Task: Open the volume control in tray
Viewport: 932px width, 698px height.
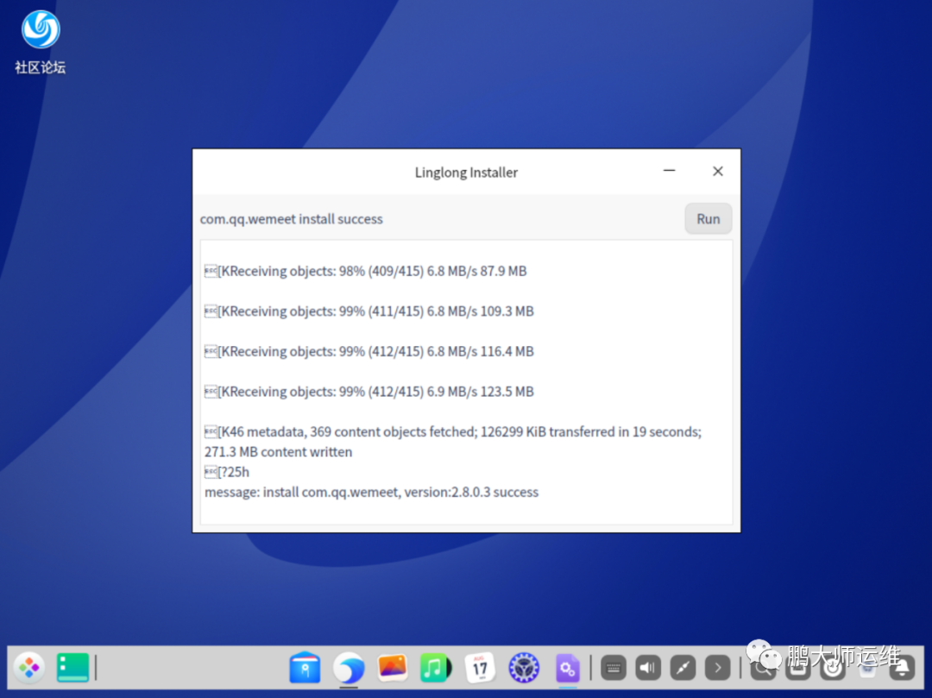Action: coord(648,669)
